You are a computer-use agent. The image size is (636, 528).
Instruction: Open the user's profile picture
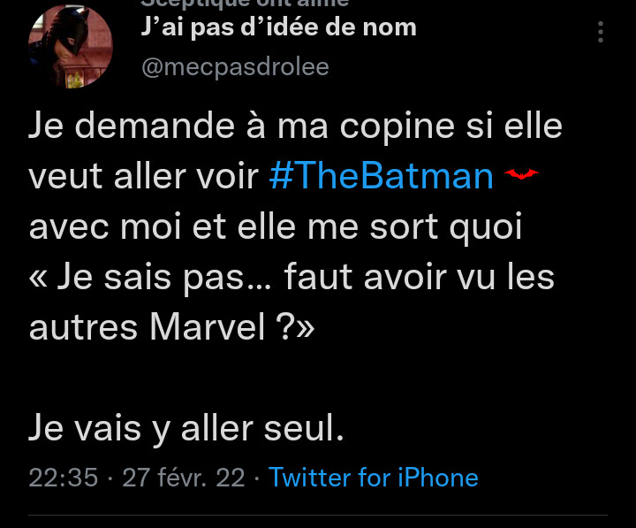click(x=71, y=45)
